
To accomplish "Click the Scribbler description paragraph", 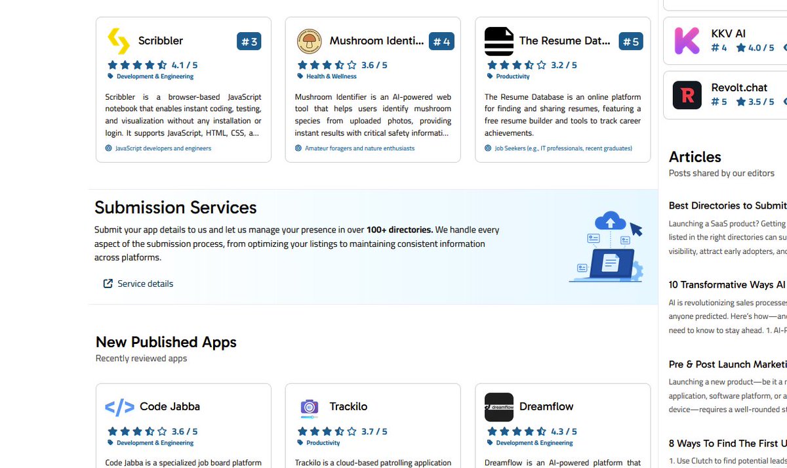I will coord(183,115).
